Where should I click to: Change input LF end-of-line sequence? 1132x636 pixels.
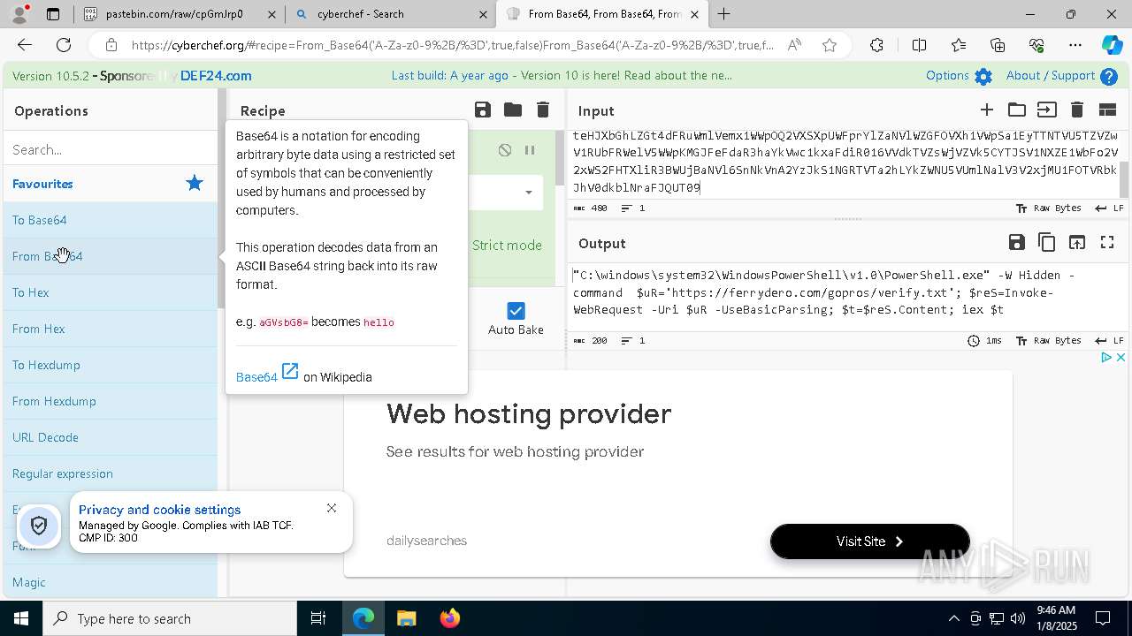pyautogui.click(x=1109, y=208)
